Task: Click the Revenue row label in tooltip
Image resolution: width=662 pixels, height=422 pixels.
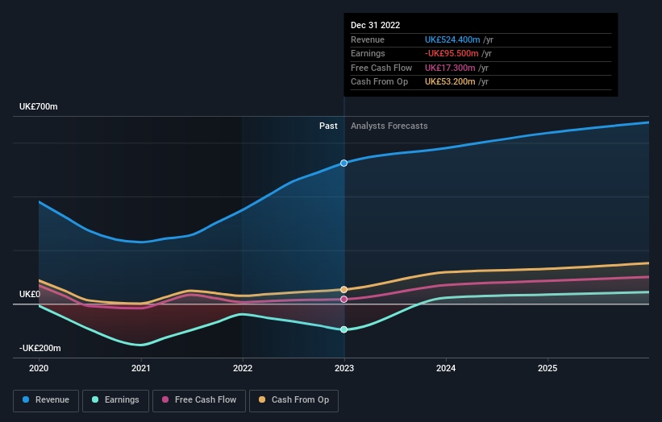Action: click(x=368, y=39)
